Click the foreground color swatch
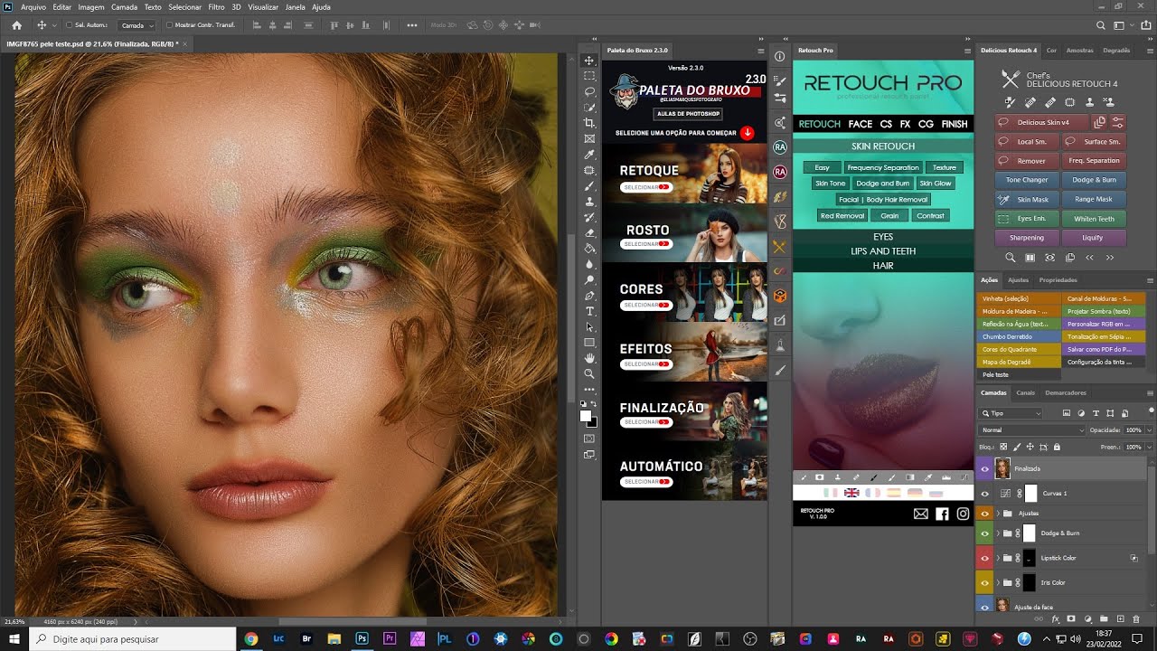 tap(586, 416)
